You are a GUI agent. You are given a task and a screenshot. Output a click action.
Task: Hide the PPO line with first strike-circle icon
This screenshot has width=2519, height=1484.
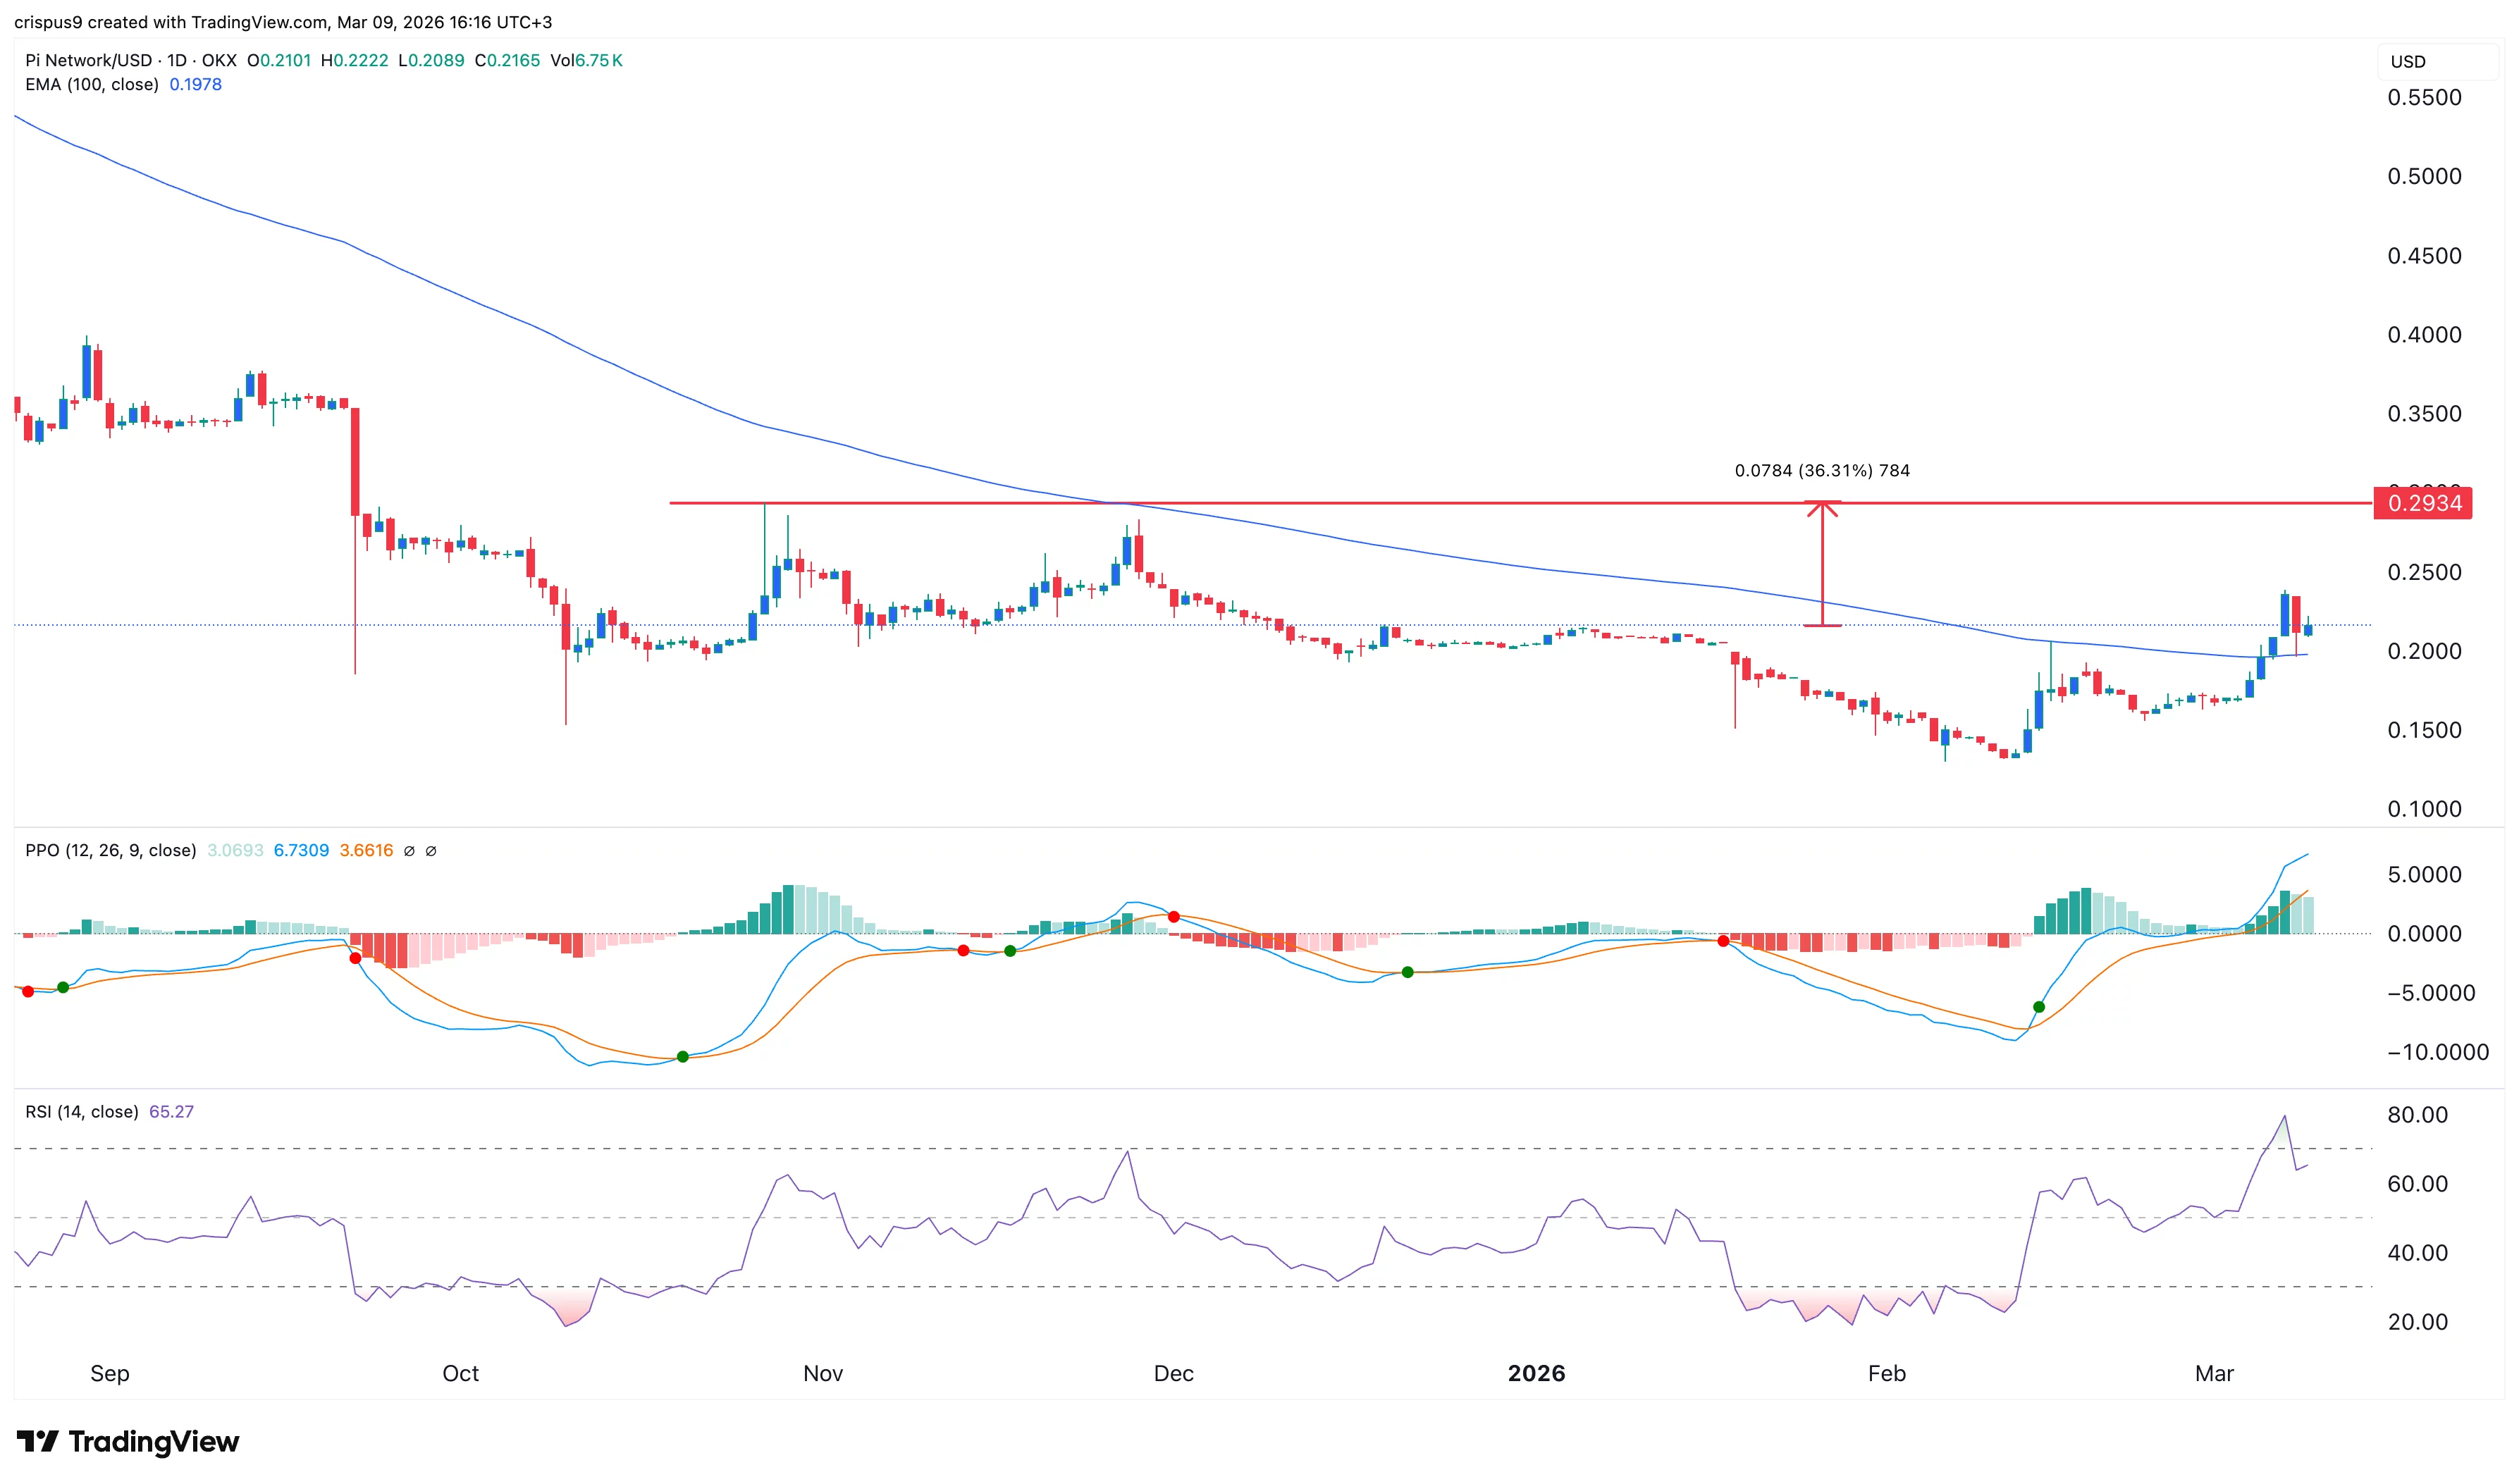409,851
